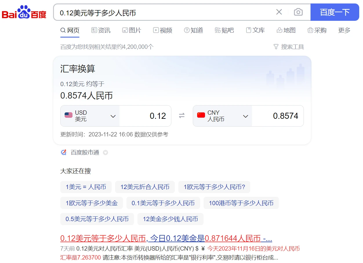The height and width of the screenshot is (263, 363).
Task: Click the 更新时间 2023-11-22 16:06 text
Action: [x=97, y=134]
